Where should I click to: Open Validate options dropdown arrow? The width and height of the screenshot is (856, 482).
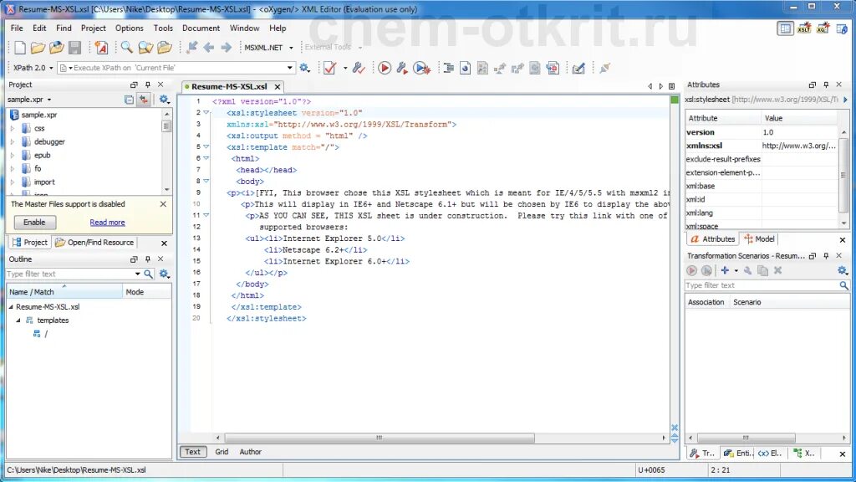point(345,68)
